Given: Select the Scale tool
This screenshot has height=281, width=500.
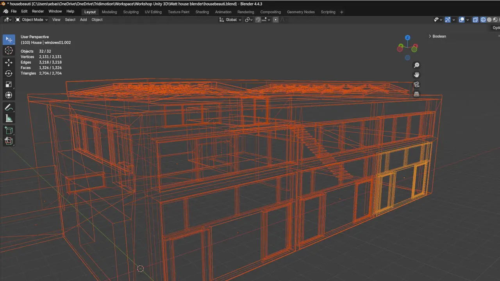Looking at the screenshot, I should pos(9,84).
